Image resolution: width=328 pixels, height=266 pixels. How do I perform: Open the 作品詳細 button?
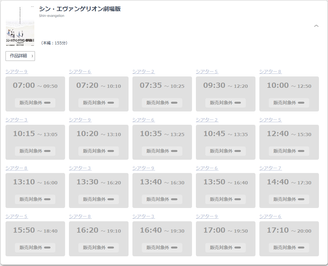tap(20, 56)
